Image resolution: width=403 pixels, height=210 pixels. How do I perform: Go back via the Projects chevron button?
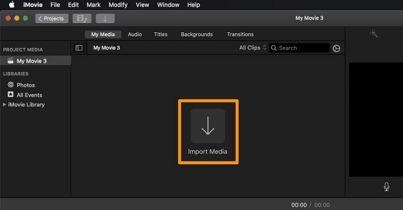(52, 19)
